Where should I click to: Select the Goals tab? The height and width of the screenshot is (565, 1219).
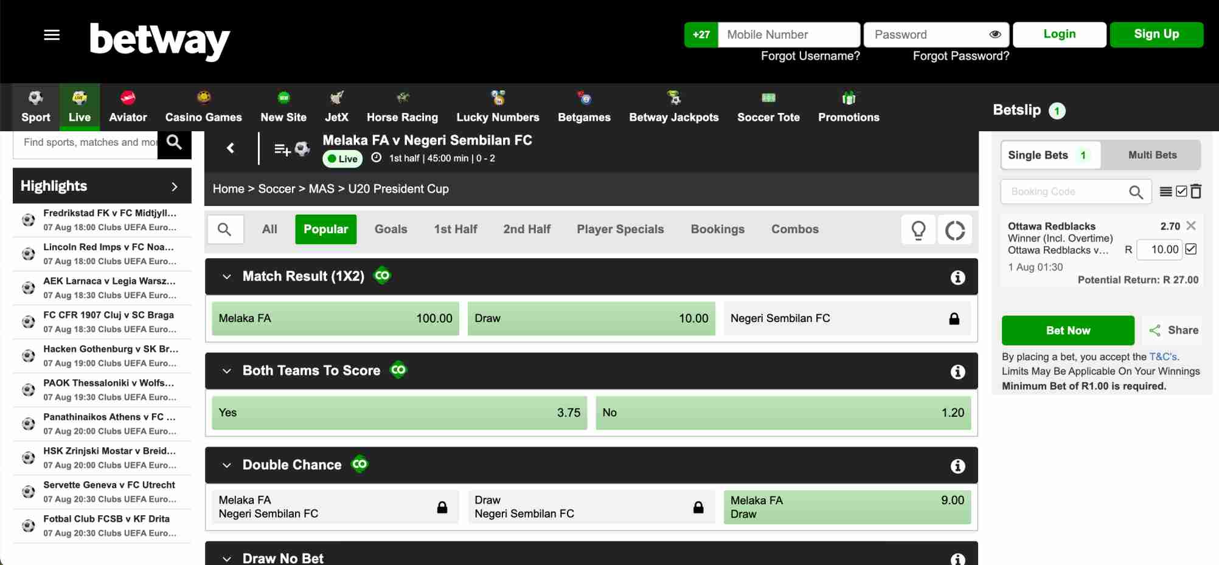coord(391,230)
